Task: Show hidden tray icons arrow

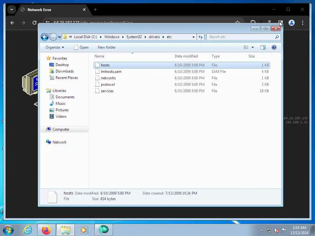Action: (x=261, y=230)
